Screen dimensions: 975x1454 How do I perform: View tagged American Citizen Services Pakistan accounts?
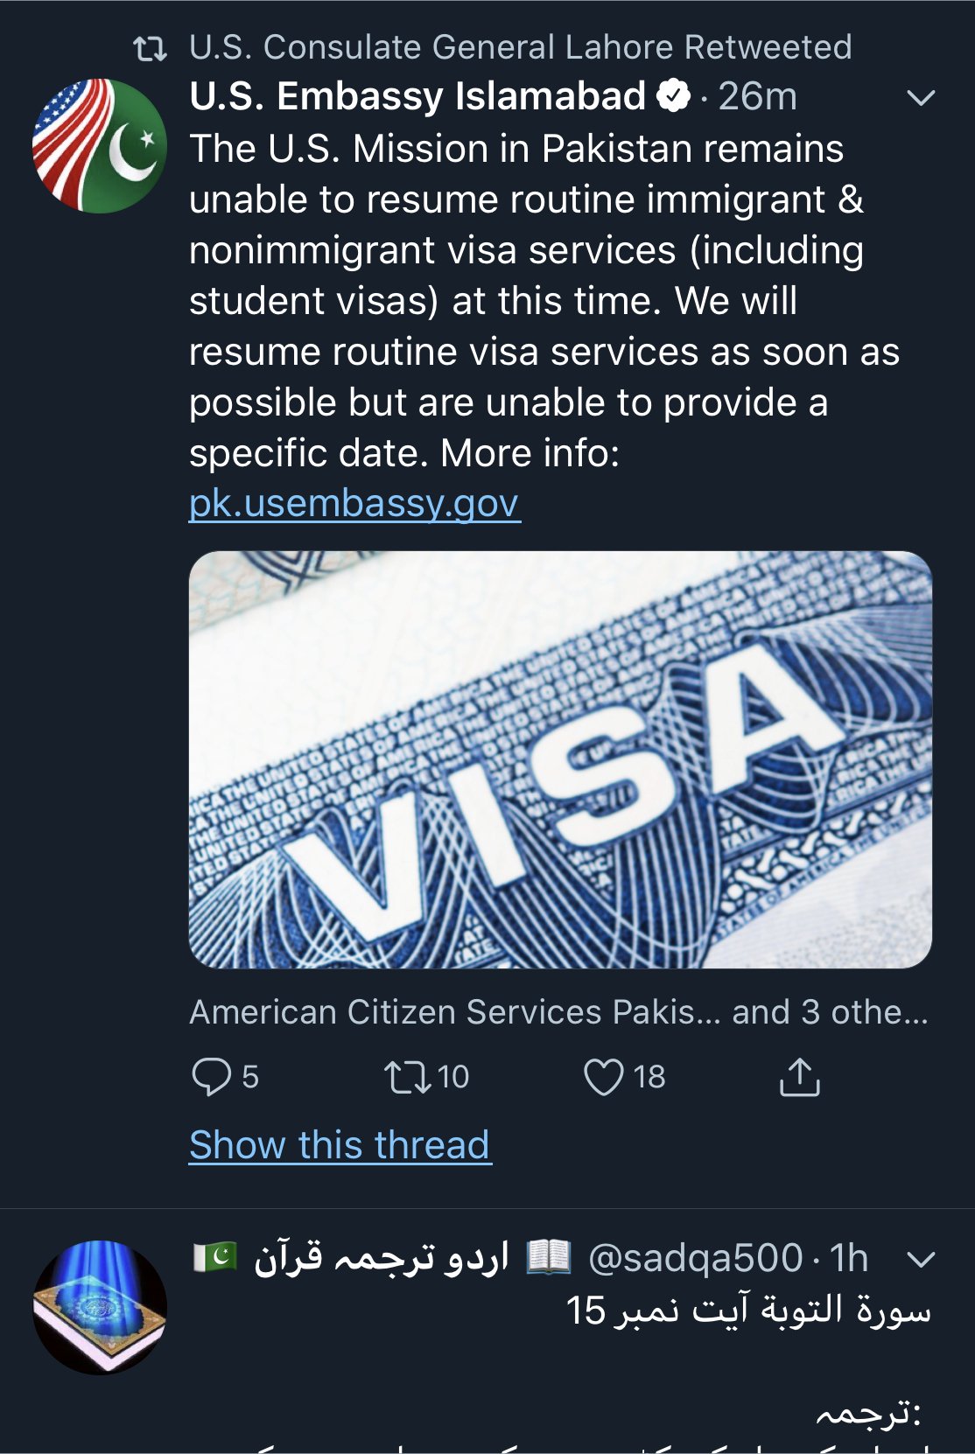pos(558,1012)
